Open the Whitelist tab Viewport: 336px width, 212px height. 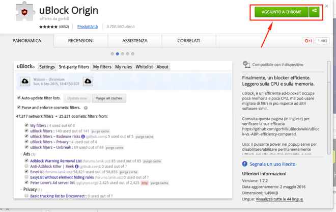click(144, 67)
